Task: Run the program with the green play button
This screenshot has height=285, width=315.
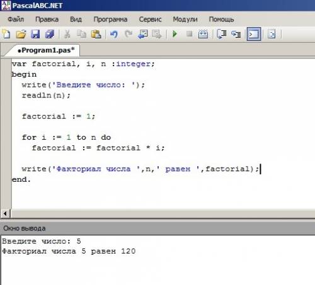Action: click(x=175, y=34)
